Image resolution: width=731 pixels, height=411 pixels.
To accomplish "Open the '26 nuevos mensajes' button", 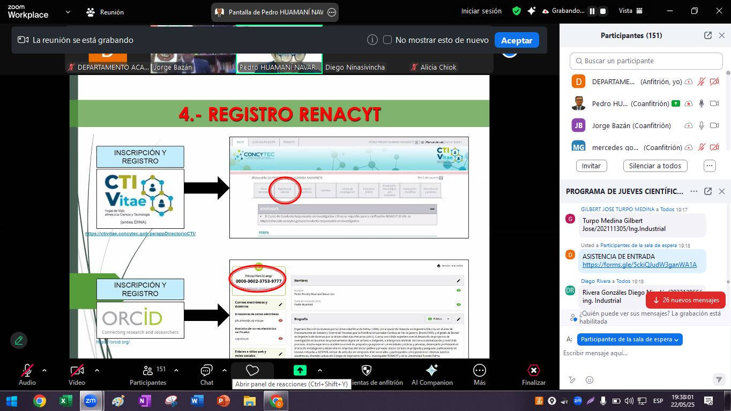I will (x=685, y=300).
